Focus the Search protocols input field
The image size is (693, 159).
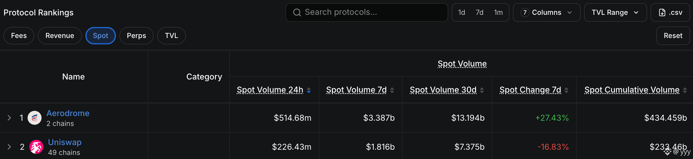pos(367,12)
